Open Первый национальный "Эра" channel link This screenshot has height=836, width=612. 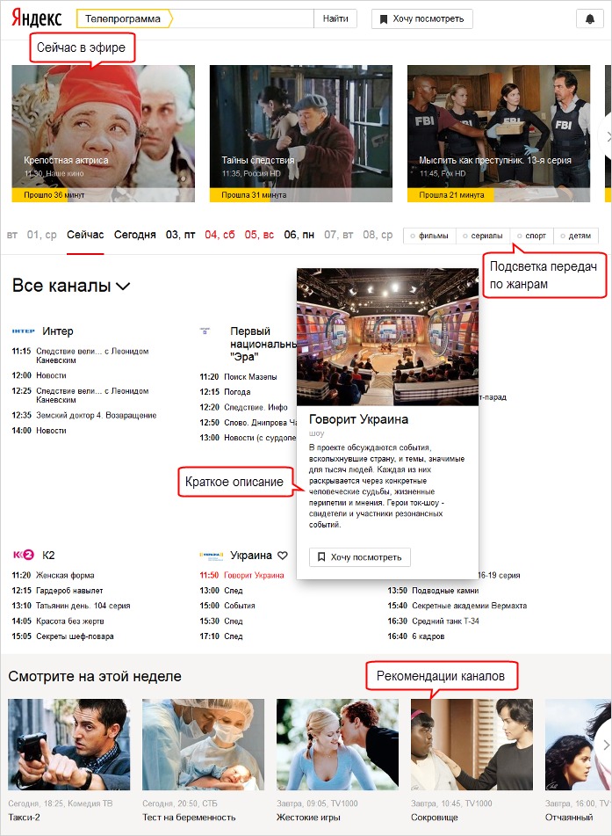pos(263,344)
